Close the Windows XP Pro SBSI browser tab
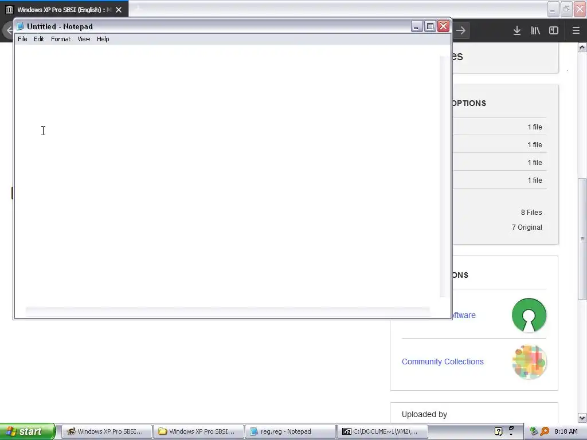 (x=119, y=10)
